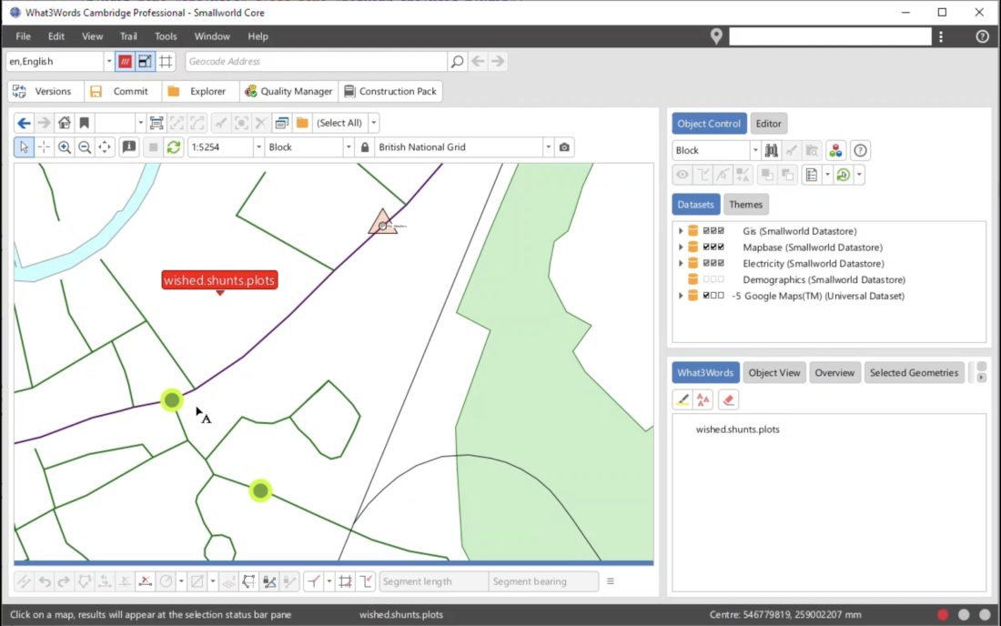This screenshot has width=1001, height=626.
Task: Toggle first checkbox of Demographics datastore
Action: click(x=706, y=279)
